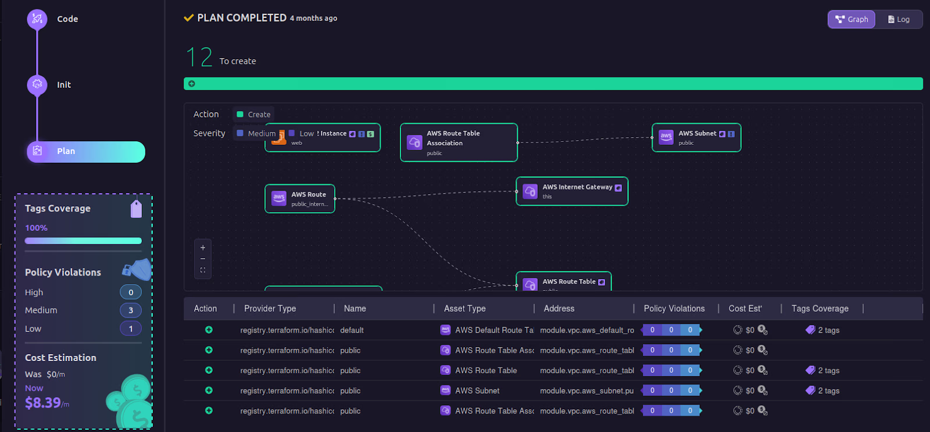930x432 pixels.
Task: Click the Tags Coverage 100% bar
Action: 83,241
